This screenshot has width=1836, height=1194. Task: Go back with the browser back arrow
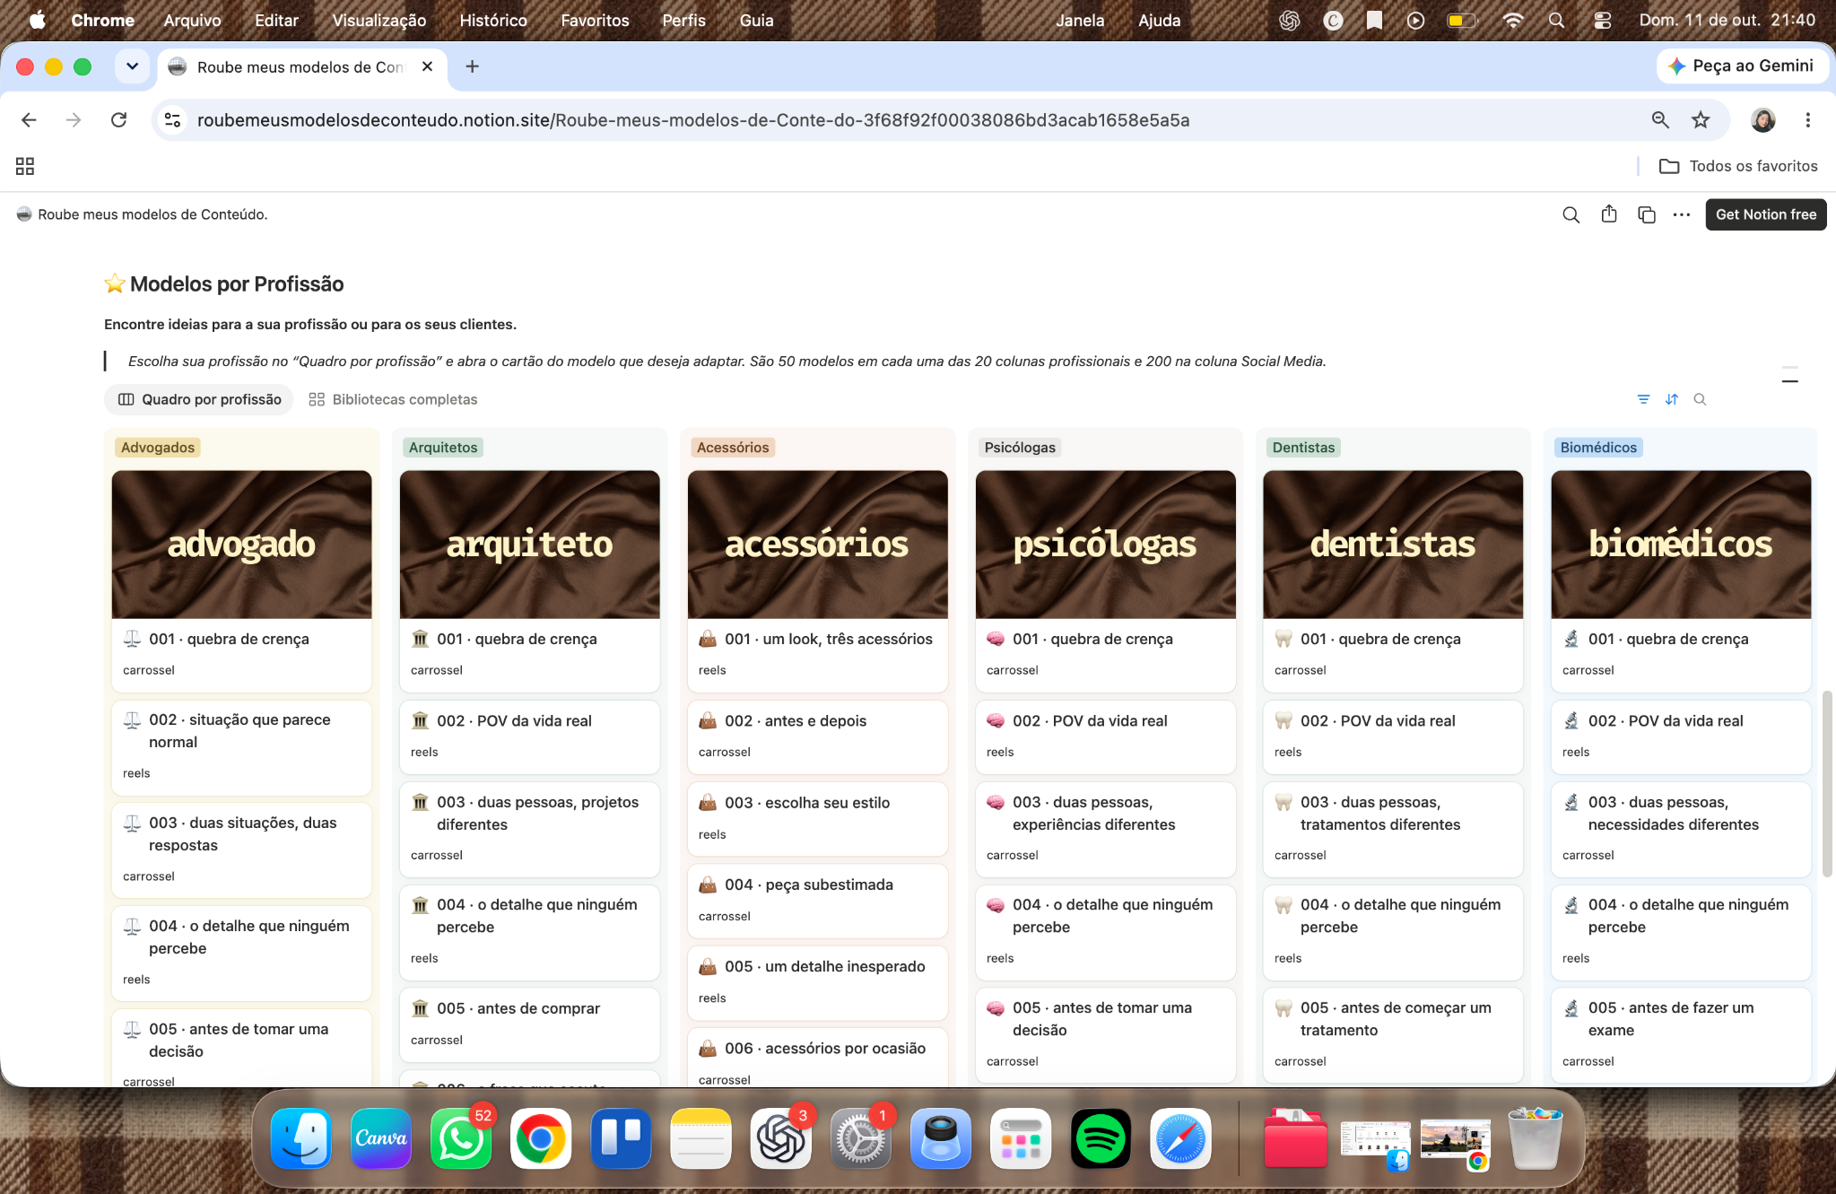click(29, 120)
